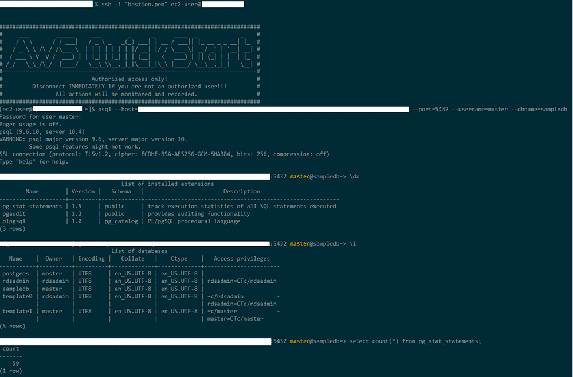573x377 pixels.
Task: Click 'List of installed extensions' heading
Action: tap(167, 184)
